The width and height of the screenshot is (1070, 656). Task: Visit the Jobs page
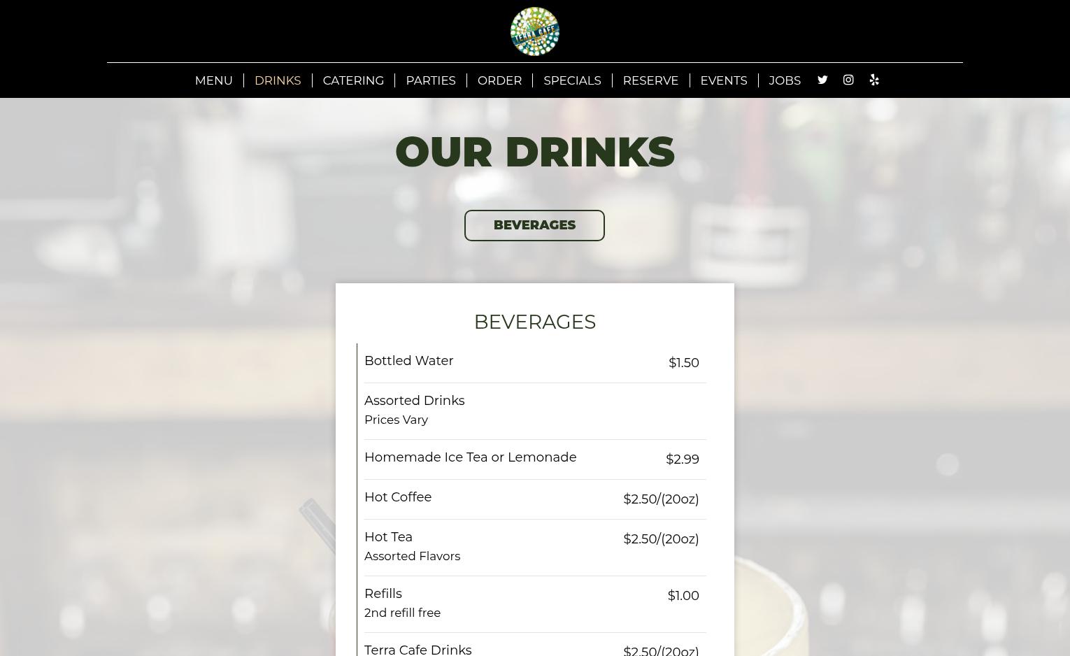[x=785, y=80]
